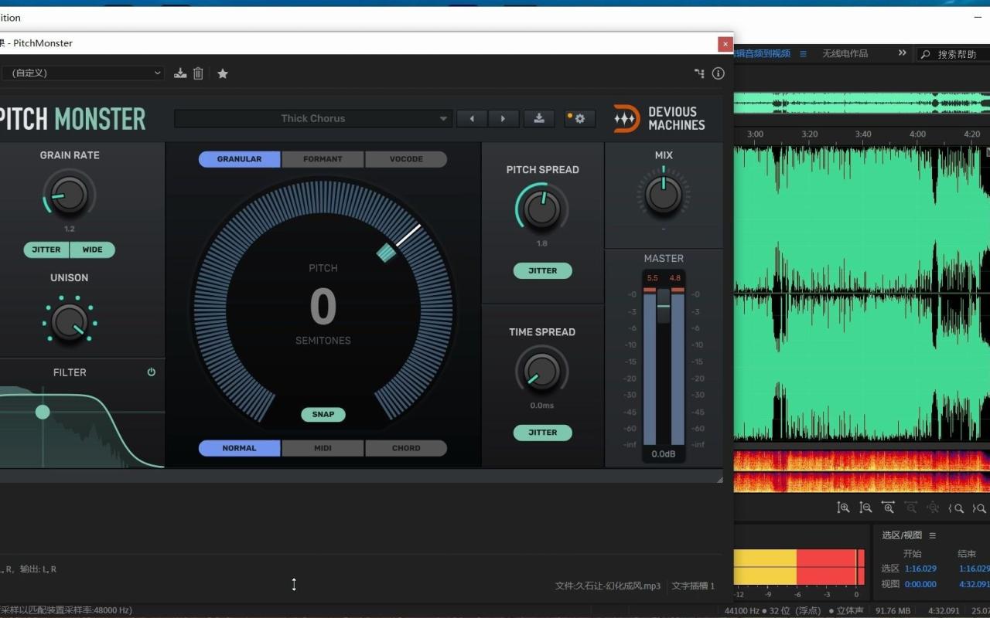Click the 91.76 MB status bar entry
Viewport: 990px width, 618px height.
point(894,611)
